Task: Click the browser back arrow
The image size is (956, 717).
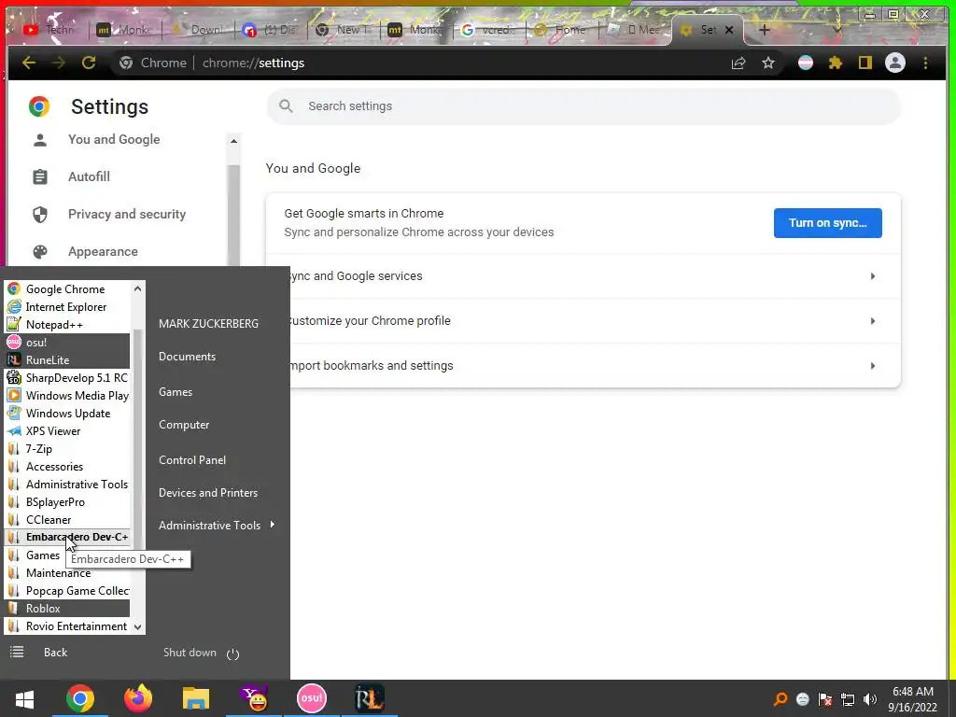Action: tap(29, 63)
